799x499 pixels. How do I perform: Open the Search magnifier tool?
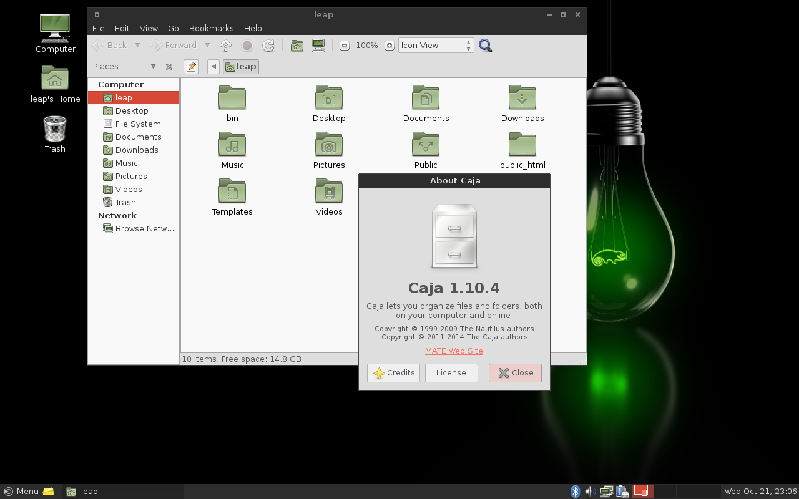[485, 46]
